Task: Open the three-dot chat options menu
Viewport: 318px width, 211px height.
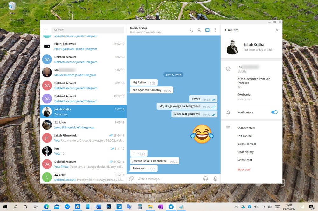Action: click(x=215, y=30)
